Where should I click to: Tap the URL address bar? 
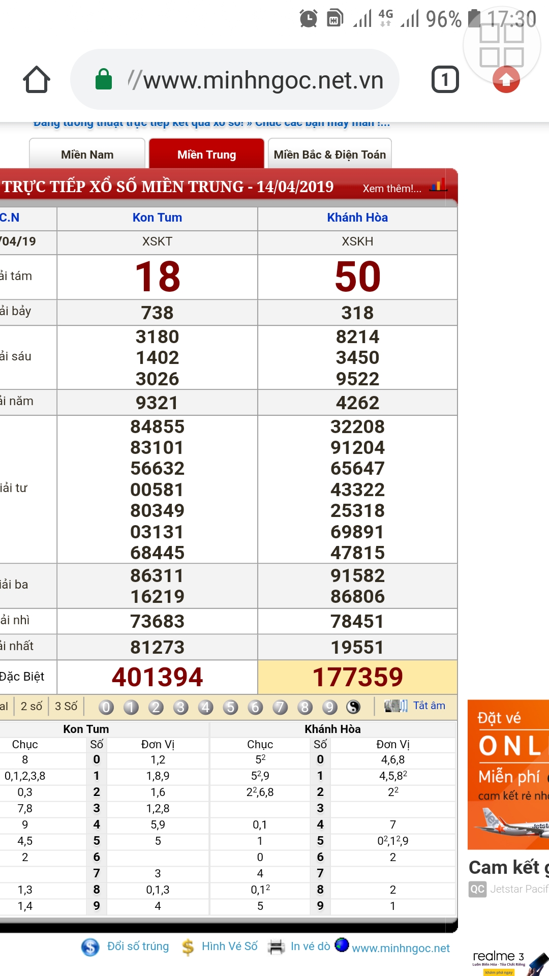click(235, 79)
